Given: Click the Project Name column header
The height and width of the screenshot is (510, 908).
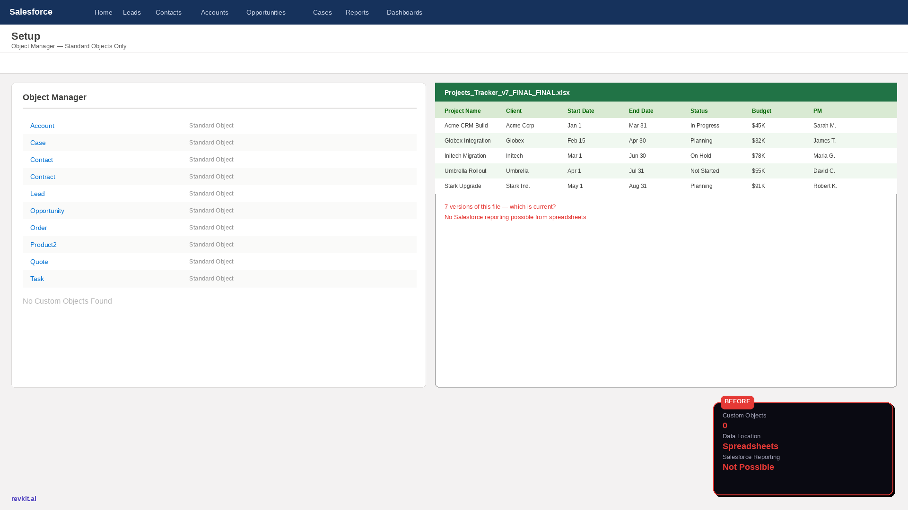Looking at the screenshot, I should pyautogui.click(x=463, y=111).
